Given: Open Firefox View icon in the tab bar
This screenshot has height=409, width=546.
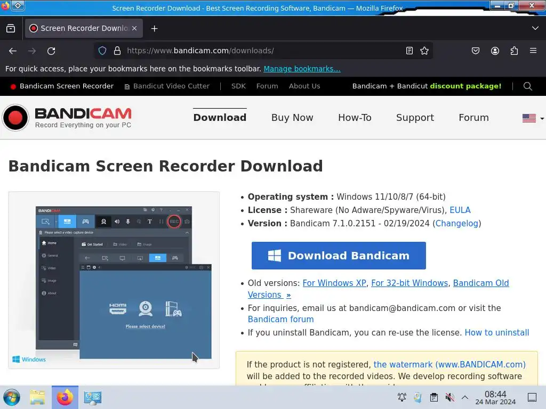Looking at the screenshot, I should point(11,29).
